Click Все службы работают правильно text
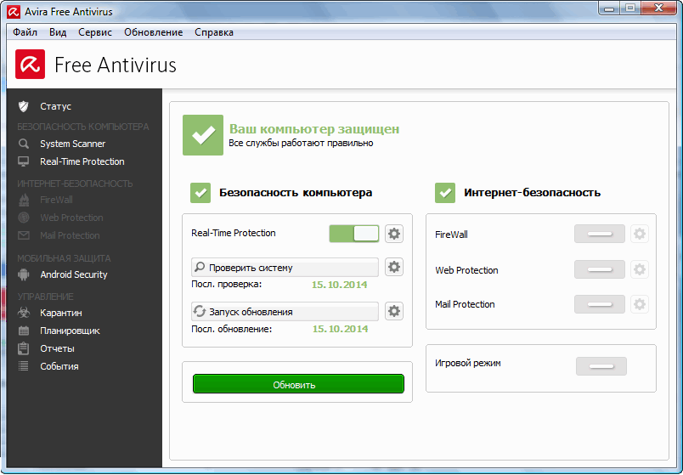The height and width of the screenshot is (475, 683). coord(301,143)
